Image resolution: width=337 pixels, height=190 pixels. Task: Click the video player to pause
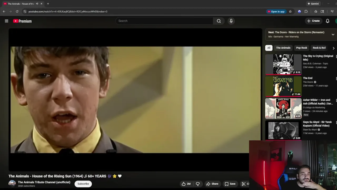136,100
